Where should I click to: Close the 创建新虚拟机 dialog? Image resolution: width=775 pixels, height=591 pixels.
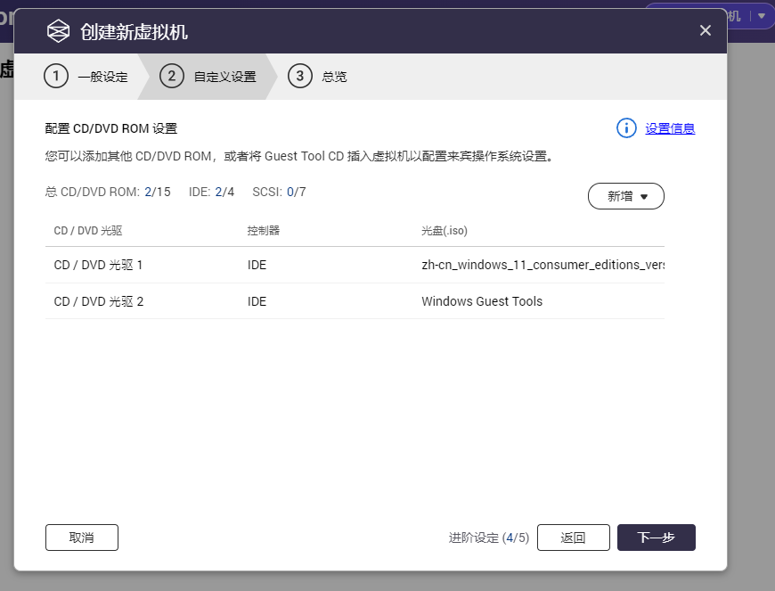[x=705, y=31]
